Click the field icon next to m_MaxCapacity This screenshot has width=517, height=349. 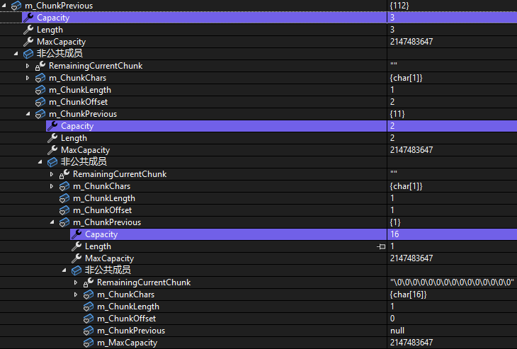tap(89, 343)
